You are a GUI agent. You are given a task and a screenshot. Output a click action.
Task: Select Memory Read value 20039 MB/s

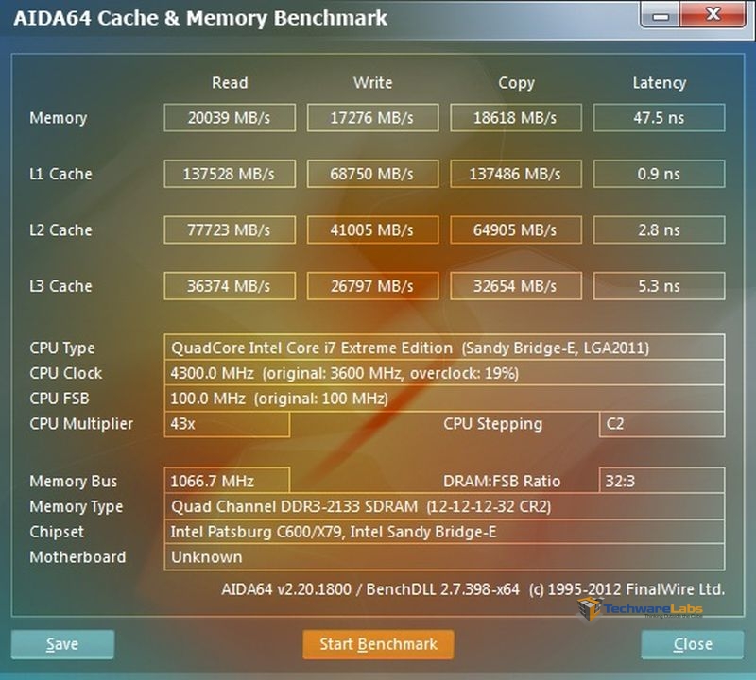click(230, 118)
